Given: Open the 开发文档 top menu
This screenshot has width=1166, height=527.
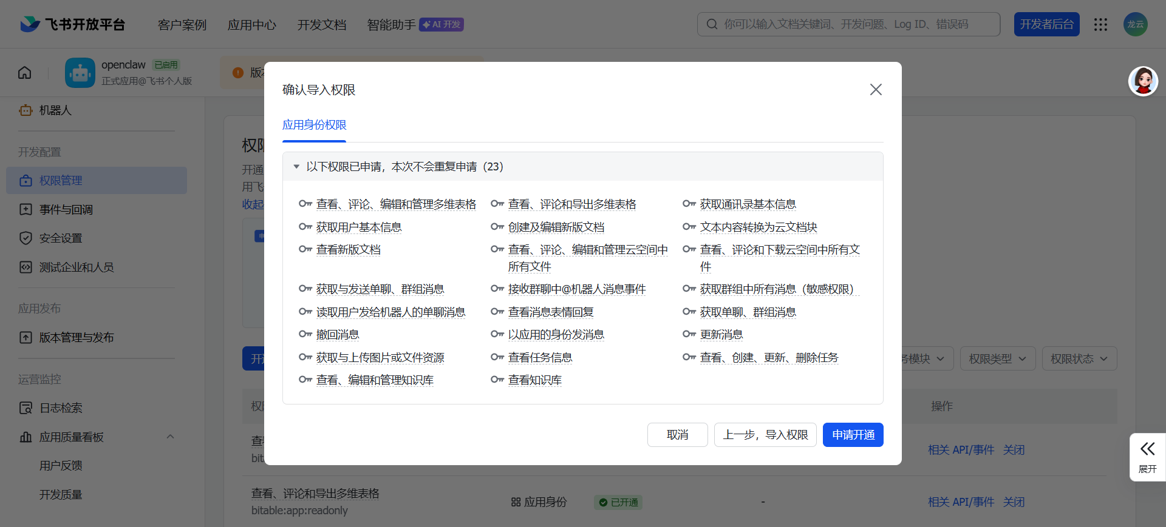Looking at the screenshot, I should coord(321,25).
